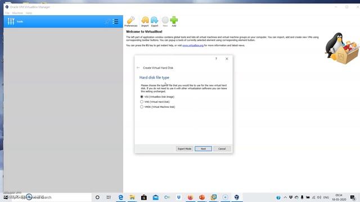Open Dropbox icon on taskbar
Image resolution: width=360 pixels, height=202 pixels.
[x=179, y=197]
